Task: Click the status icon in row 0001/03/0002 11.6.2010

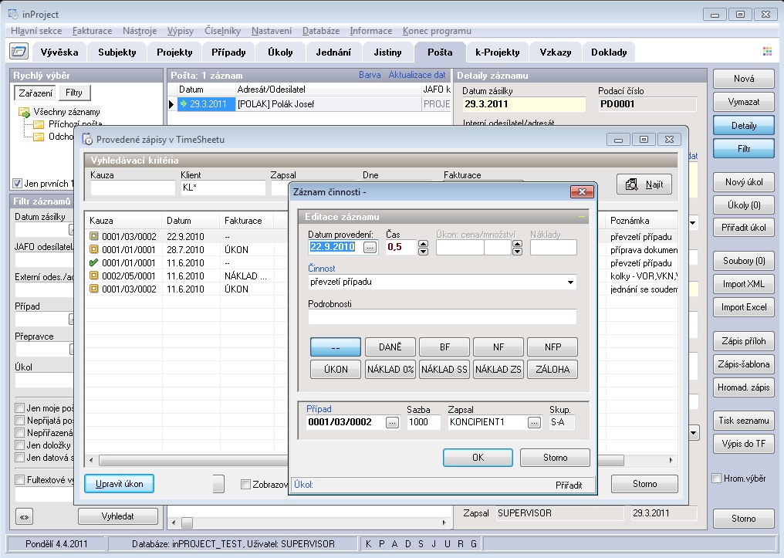Action: point(93,289)
